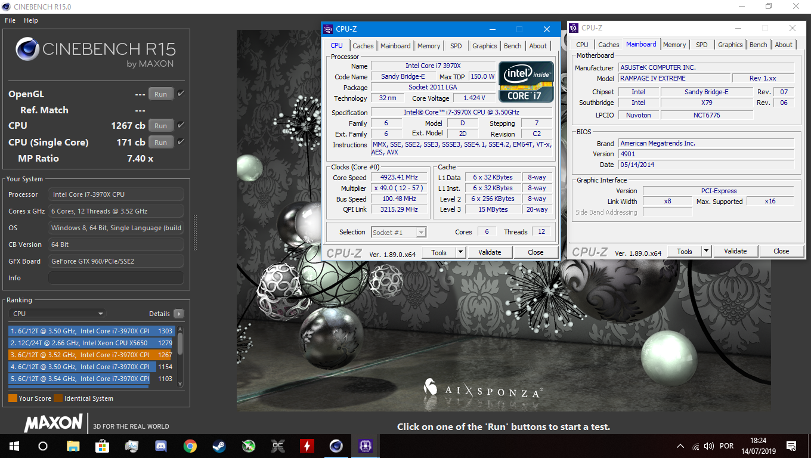Click the Side Band Addressing field
811x458 pixels.
pyautogui.click(x=667, y=212)
